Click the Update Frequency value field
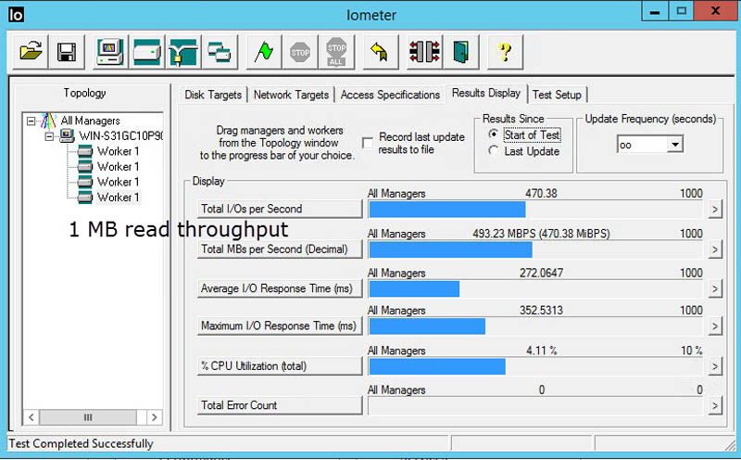The image size is (741, 460). coord(642,145)
